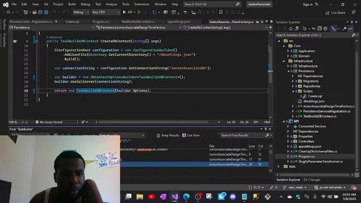Image resolution: width=361 pixels, height=203 pixels.
Task: Open the Extensions menu
Action: (x=142, y=4)
